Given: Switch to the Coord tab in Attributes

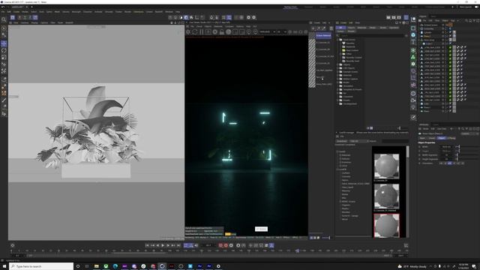Looking at the screenshot, I should (432, 138).
